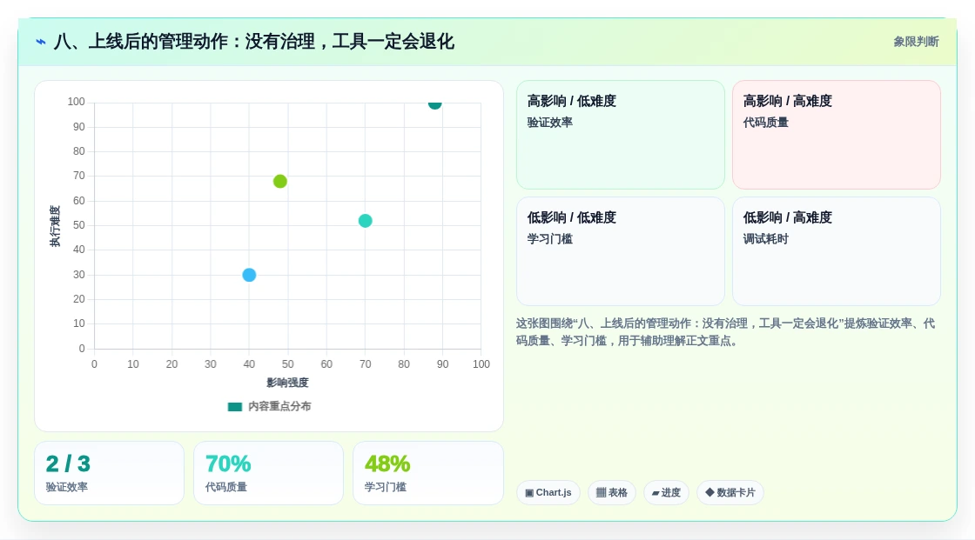Click the grid icon in 表格 chip
This screenshot has width=975, height=540.
tap(601, 493)
